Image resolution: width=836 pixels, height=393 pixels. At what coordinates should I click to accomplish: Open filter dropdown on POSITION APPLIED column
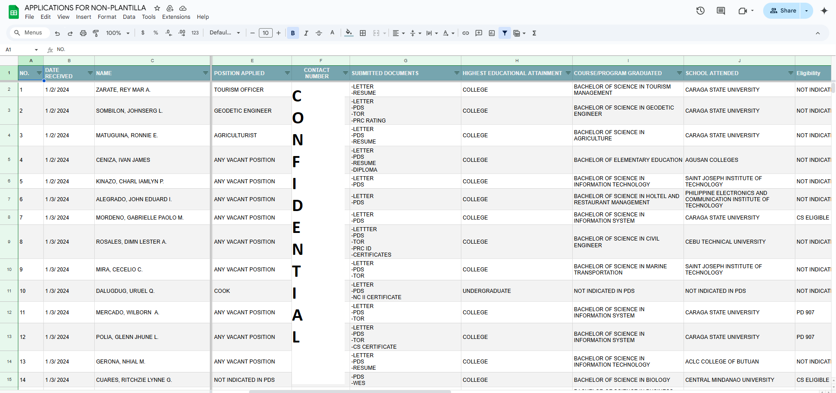click(287, 73)
